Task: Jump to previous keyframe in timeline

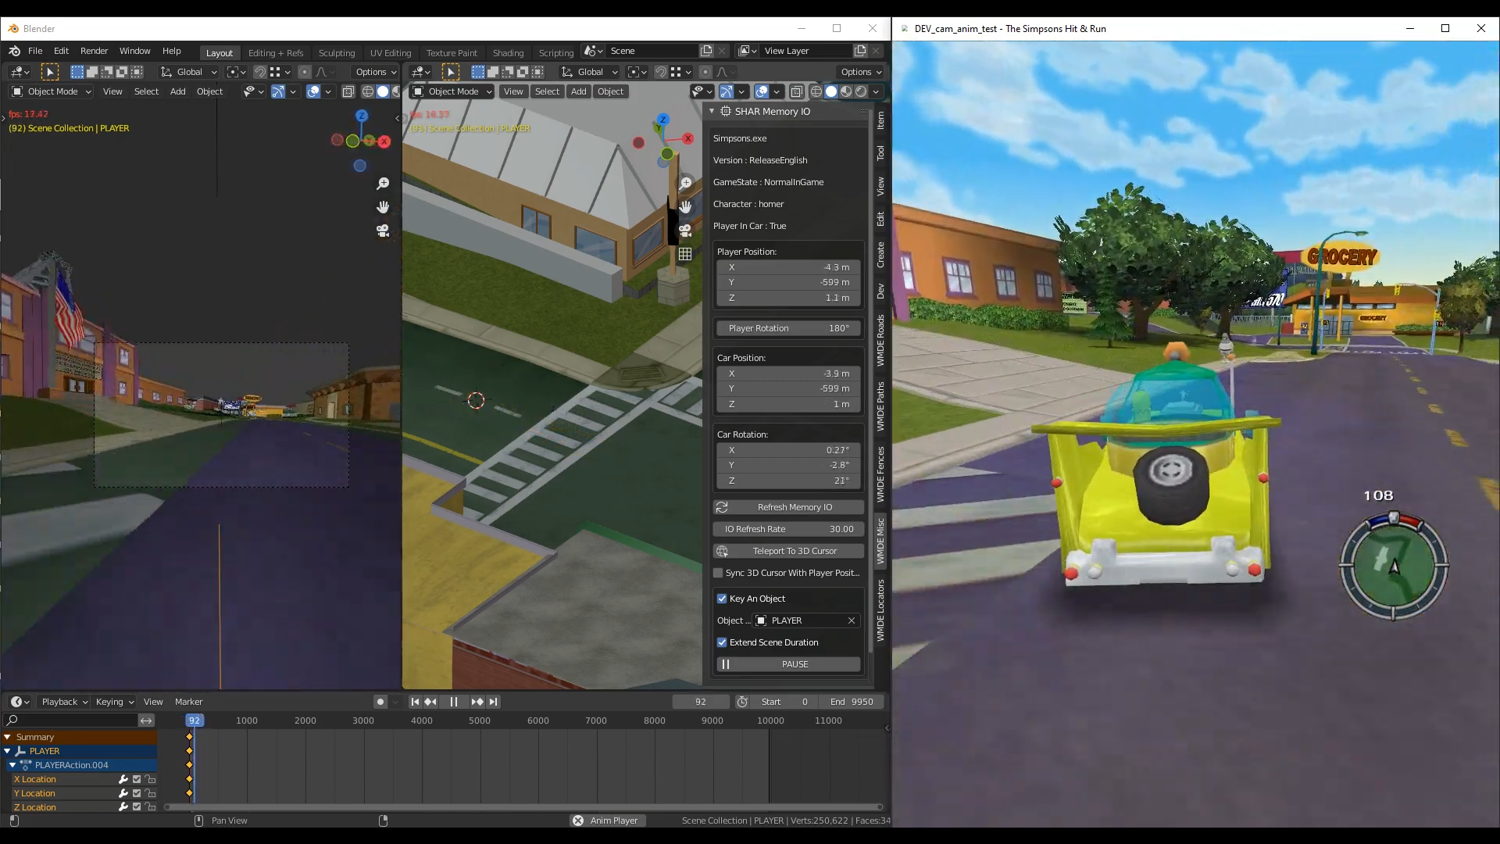Action: coord(430,702)
